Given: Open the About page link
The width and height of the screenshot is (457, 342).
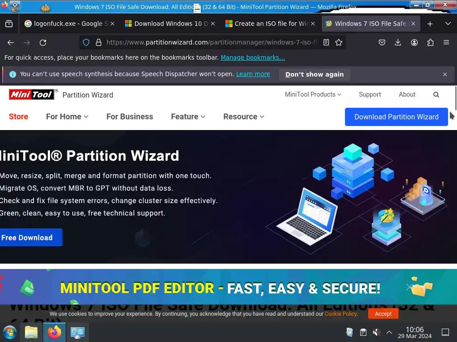Looking at the screenshot, I should [407, 94].
